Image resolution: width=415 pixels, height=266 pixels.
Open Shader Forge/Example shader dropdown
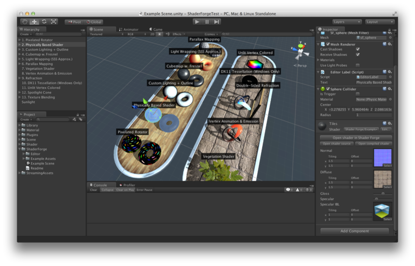361,129
